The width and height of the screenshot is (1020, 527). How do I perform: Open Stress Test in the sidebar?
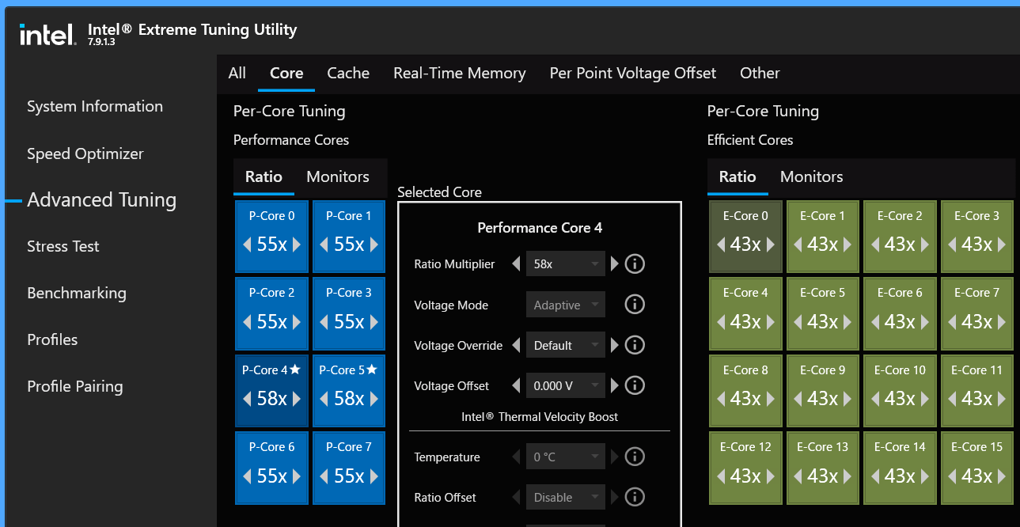click(x=63, y=246)
